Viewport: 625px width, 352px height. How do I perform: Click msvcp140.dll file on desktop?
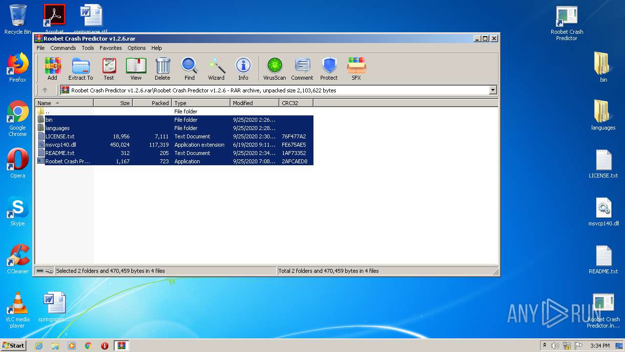604,211
